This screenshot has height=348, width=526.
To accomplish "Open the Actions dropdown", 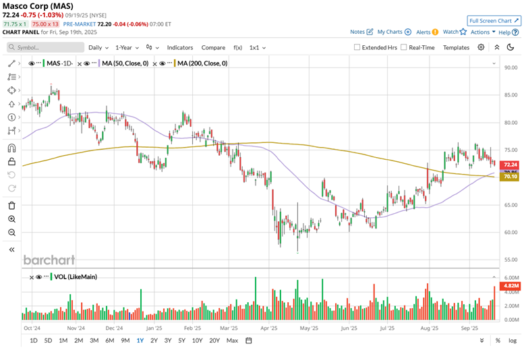I will click(x=483, y=32).
